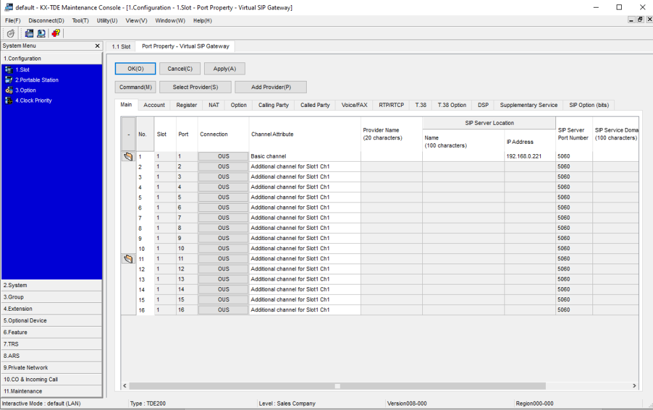
Task: Click the grayed-out disc icon in the toolbar
Action: [x=11, y=33]
